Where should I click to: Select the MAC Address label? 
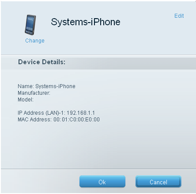35,120
